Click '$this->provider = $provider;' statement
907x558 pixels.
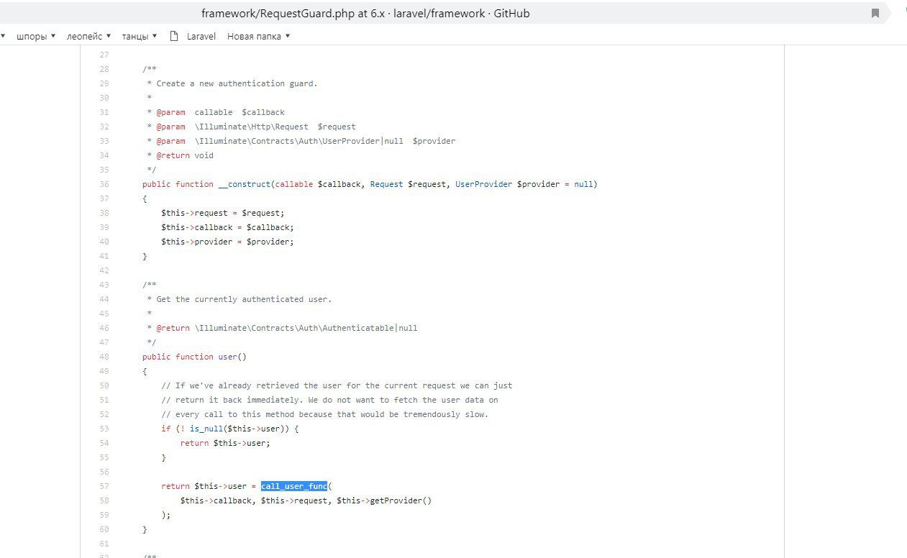tap(228, 242)
